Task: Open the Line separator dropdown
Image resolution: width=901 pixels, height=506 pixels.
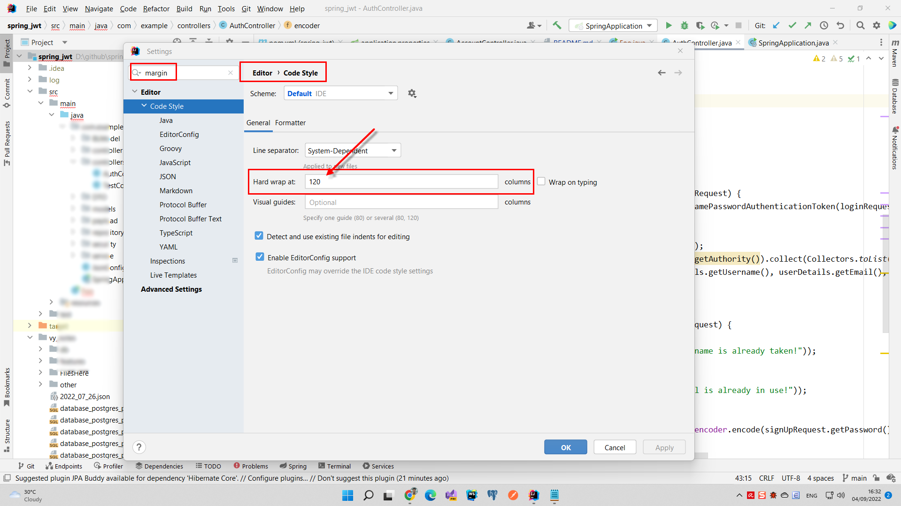Action: click(353, 151)
